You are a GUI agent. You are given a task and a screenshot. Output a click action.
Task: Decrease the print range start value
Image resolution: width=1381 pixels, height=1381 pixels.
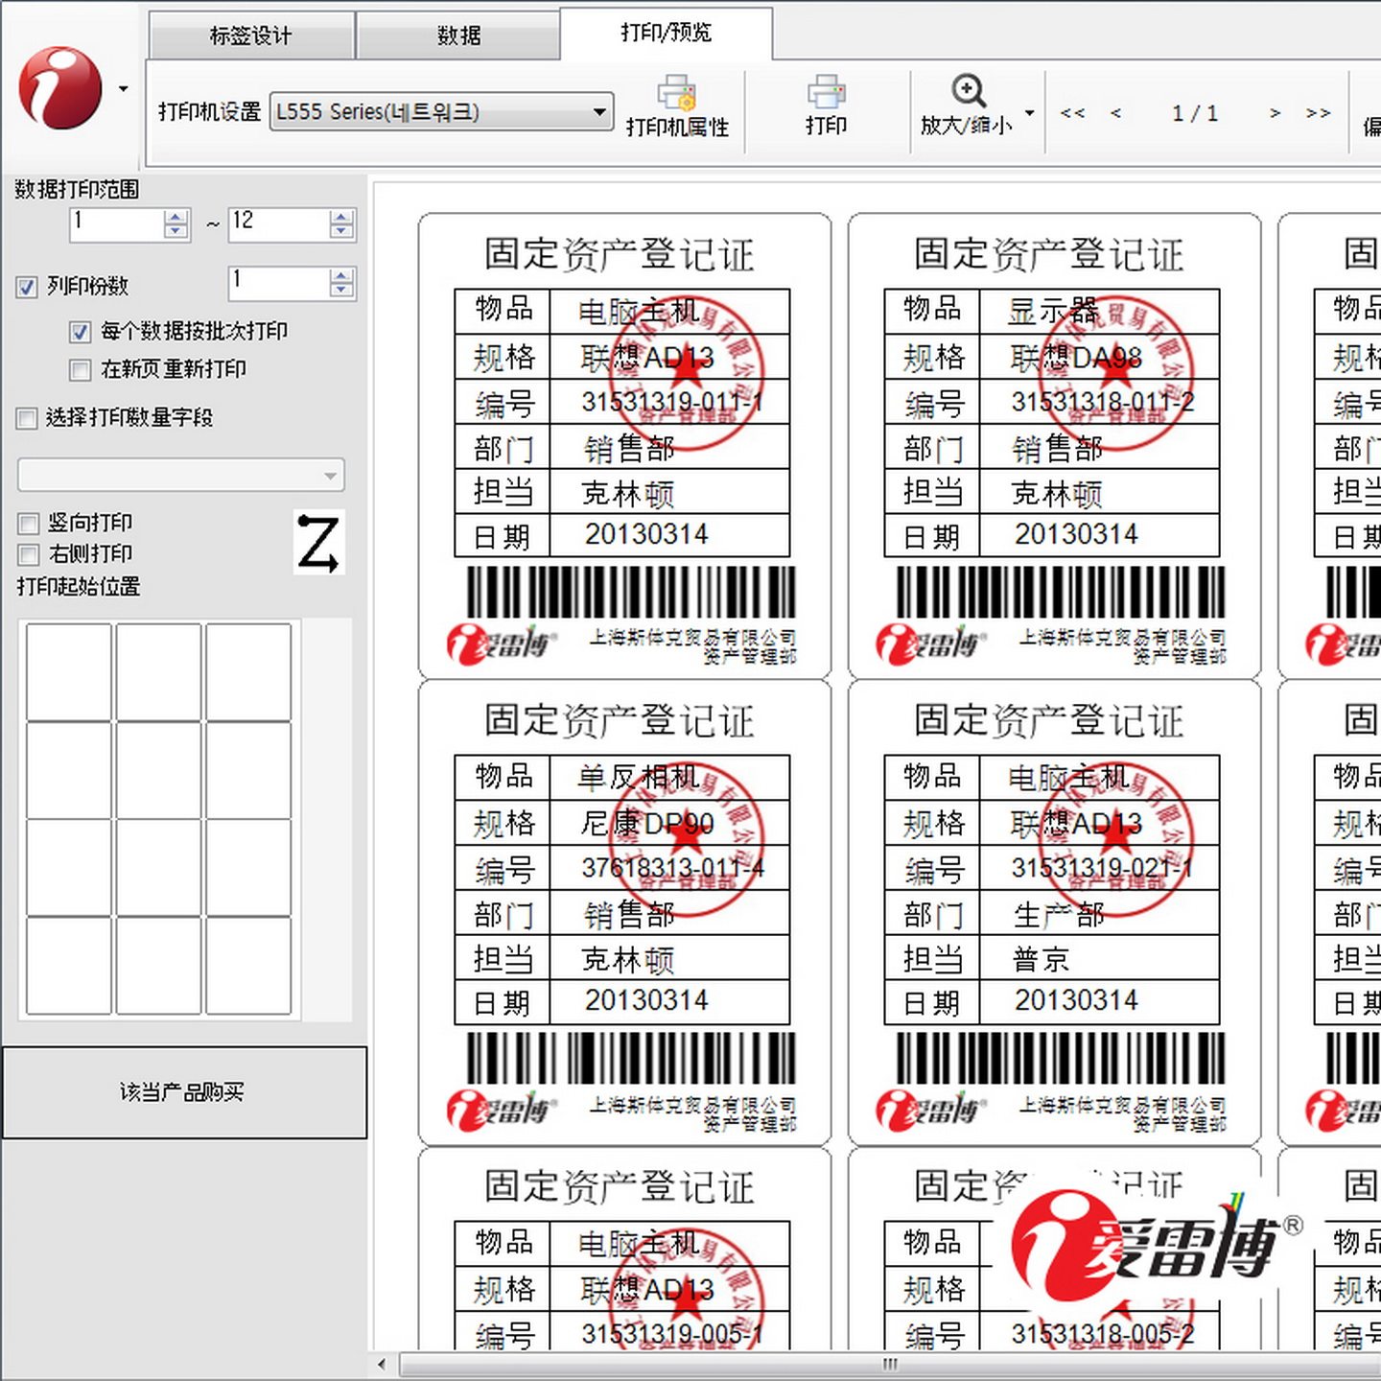pos(176,232)
